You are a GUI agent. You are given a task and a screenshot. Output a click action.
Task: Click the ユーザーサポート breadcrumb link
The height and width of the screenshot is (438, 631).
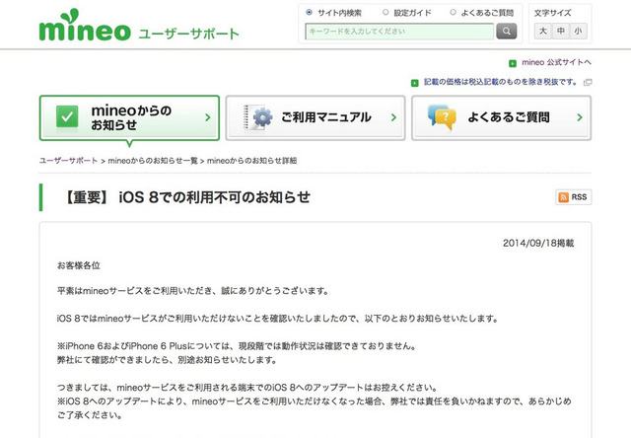click(x=68, y=160)
